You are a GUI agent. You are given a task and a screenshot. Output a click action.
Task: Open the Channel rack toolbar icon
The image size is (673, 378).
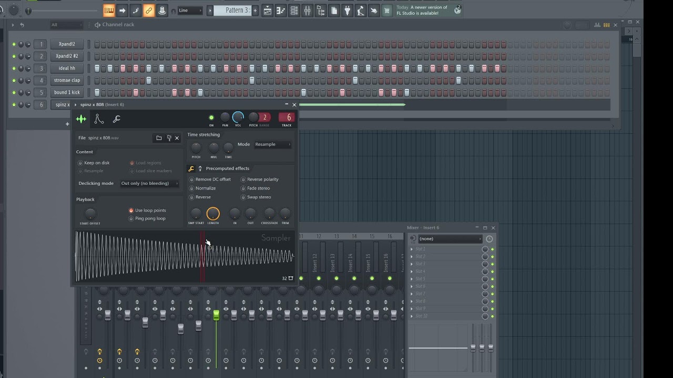click(294, 10)
